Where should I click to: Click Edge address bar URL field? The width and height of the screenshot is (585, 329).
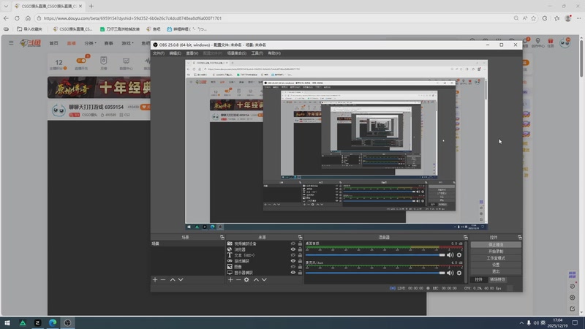[x=273, y=18]
